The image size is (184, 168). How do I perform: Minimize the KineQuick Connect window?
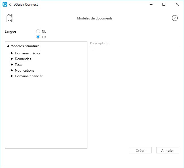(151, 5)
